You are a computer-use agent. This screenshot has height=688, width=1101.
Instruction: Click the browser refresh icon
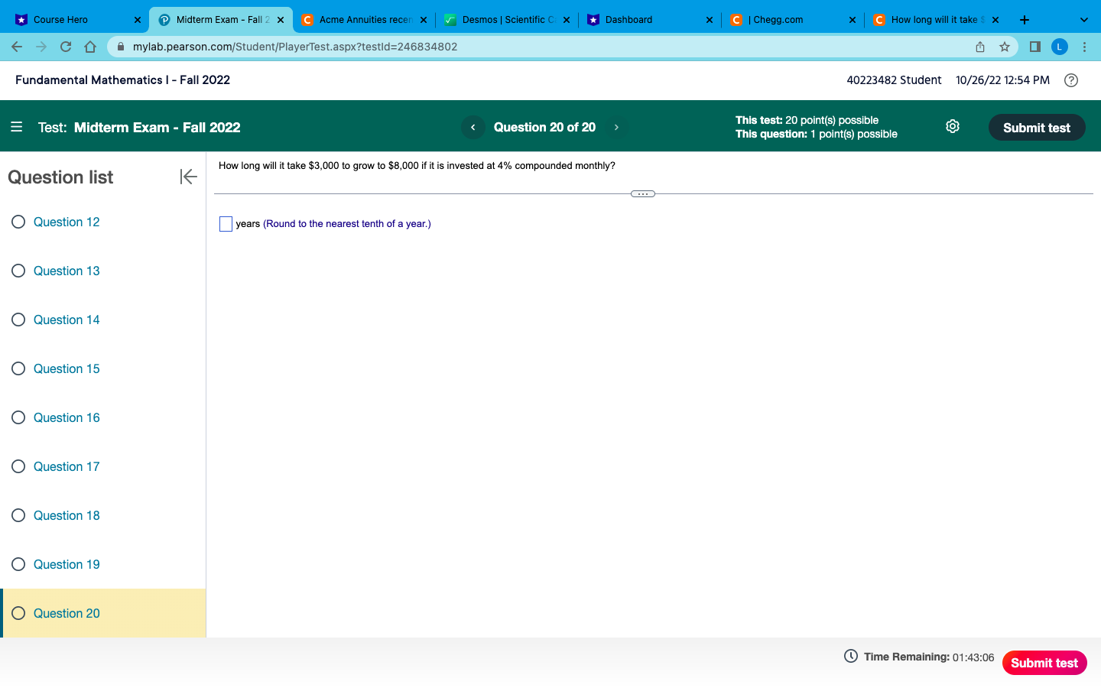(66, 47)
